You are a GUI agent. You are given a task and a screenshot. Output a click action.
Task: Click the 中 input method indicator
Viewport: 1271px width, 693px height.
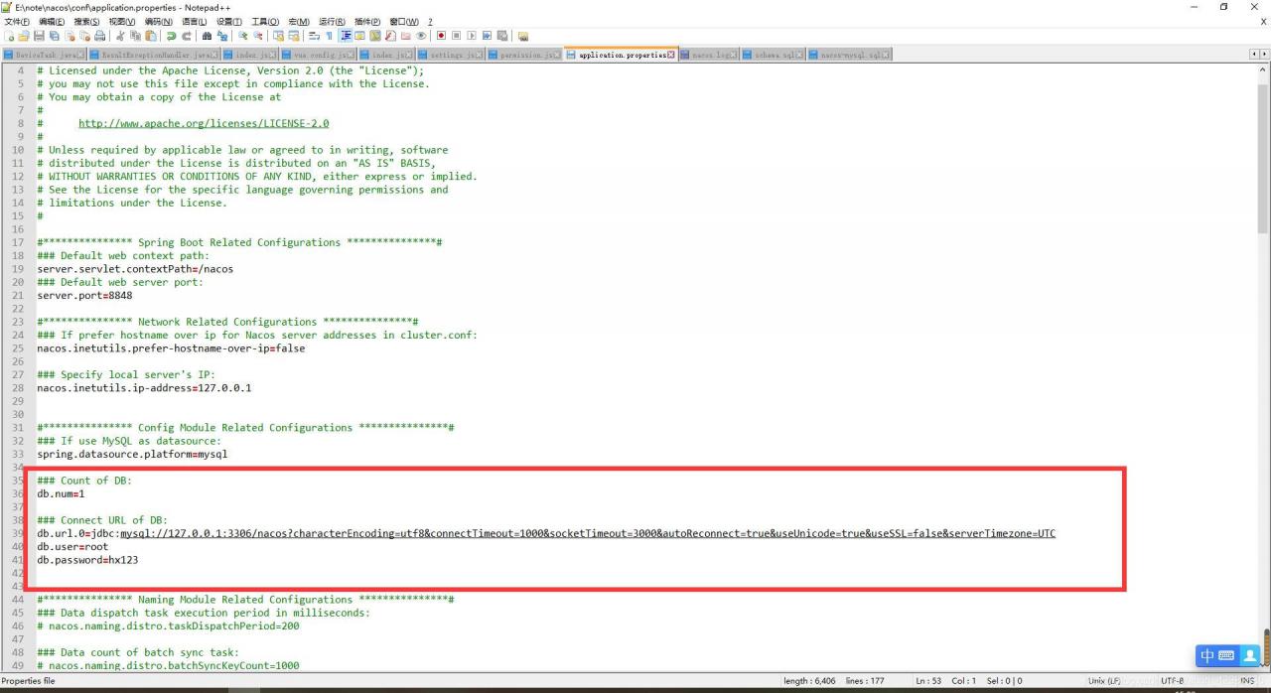(1207, 655)
